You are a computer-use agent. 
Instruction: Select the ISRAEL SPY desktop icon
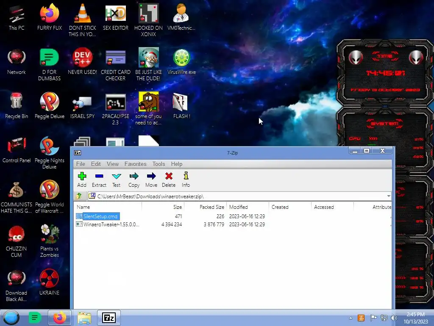click(83, 106)
